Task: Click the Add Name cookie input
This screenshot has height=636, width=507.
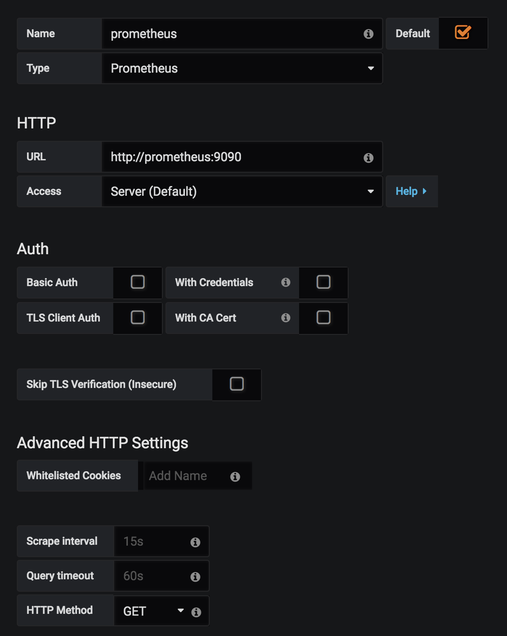Action: 198,476
